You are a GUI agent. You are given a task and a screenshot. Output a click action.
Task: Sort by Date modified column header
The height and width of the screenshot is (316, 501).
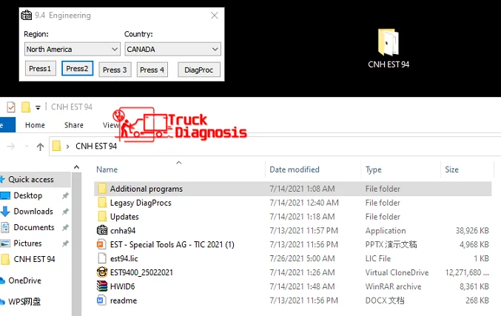point(295,169)
